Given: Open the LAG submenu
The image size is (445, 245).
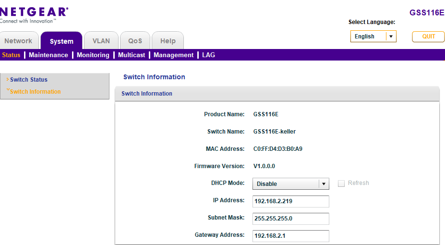Looking at the screenshot, I should [208, 55].
